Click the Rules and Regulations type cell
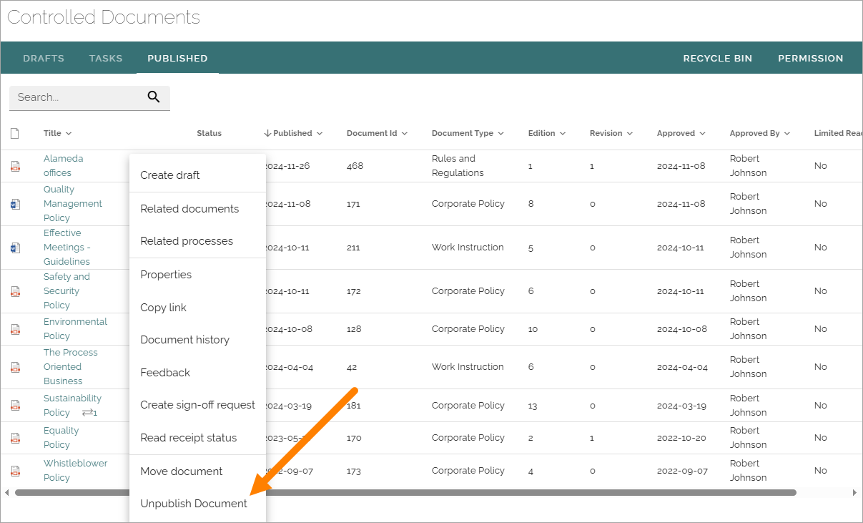 [x=458, y=166]
